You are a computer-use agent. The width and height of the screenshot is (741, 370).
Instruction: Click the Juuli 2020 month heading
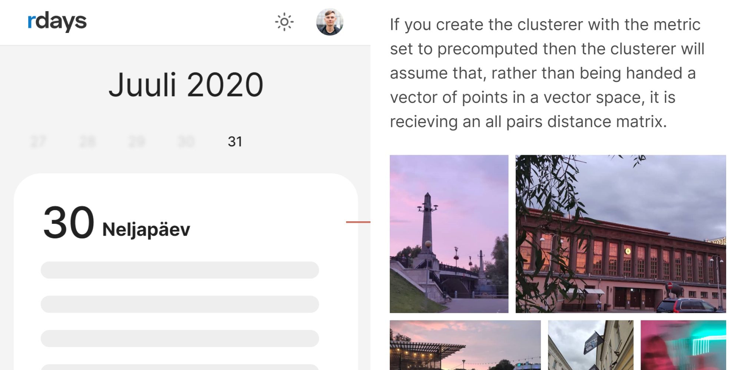pyautogui.click(x=186, y=85)
